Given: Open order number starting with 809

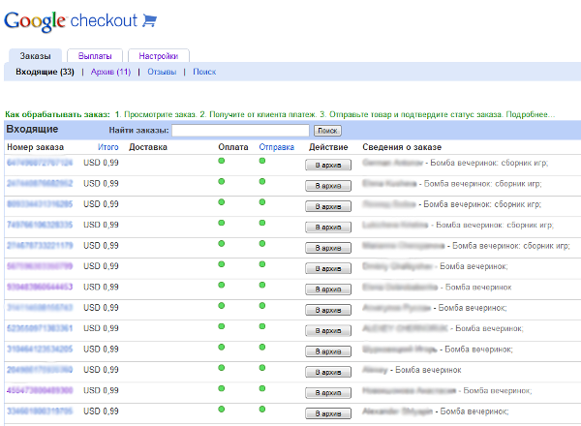Looking at the screenshot, I should point(40,204).
